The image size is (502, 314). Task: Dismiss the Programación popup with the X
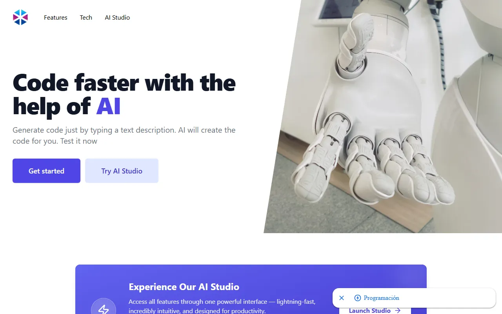(342, 298)
